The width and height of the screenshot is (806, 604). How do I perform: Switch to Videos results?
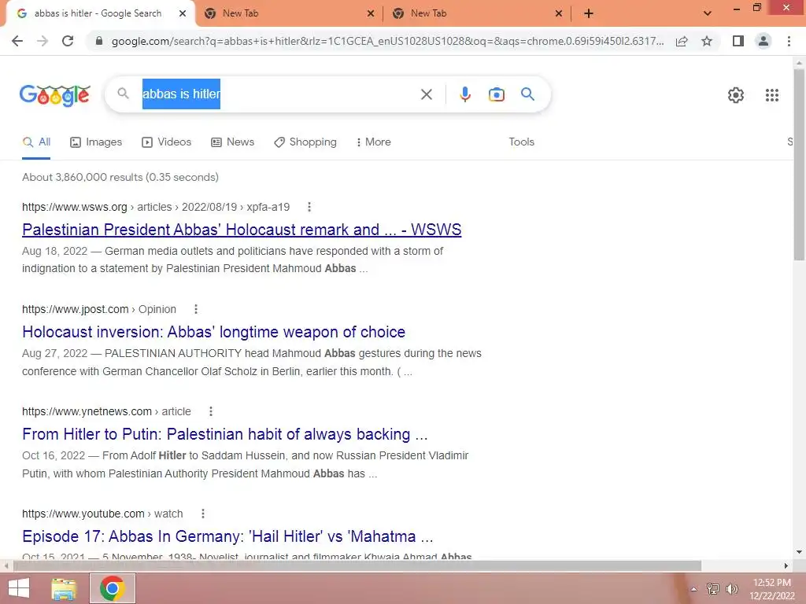pyautogui.click(x=167, y=142)
